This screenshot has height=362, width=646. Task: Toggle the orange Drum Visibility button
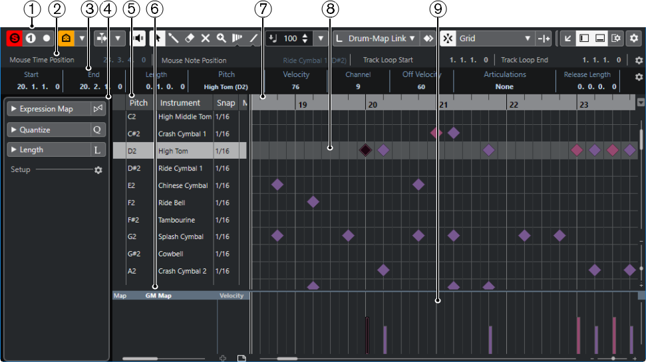point(66,39)
